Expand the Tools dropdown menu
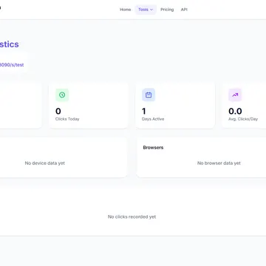The height and width of the screenshot is (266, 266). [x=146, y=10]
